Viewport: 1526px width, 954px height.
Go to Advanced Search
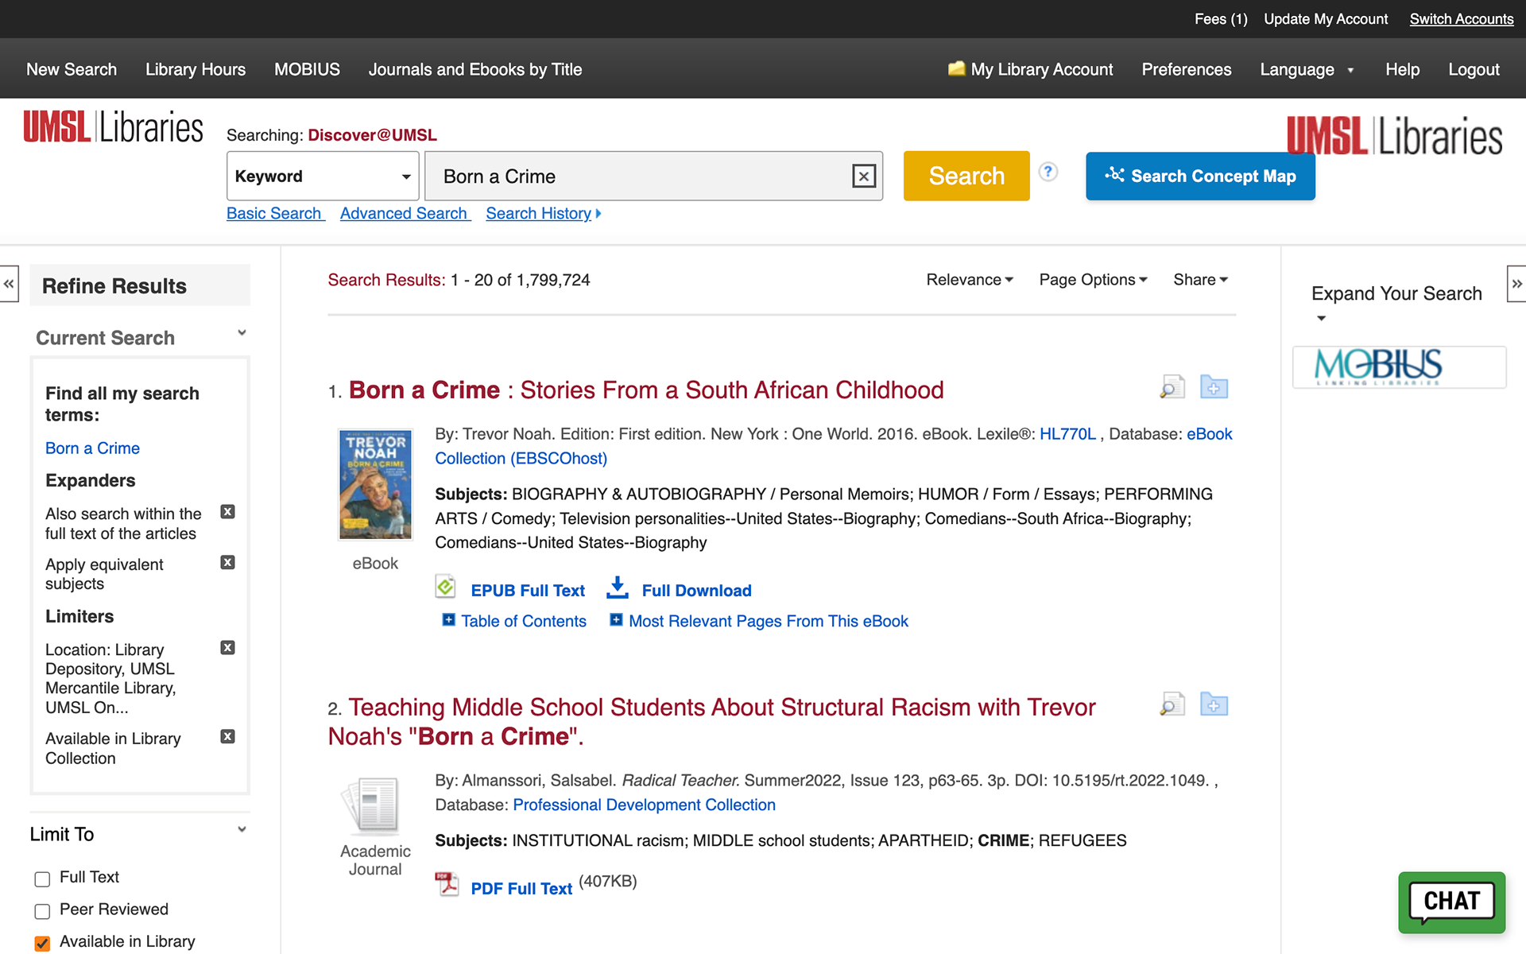(x=405, y=213)
